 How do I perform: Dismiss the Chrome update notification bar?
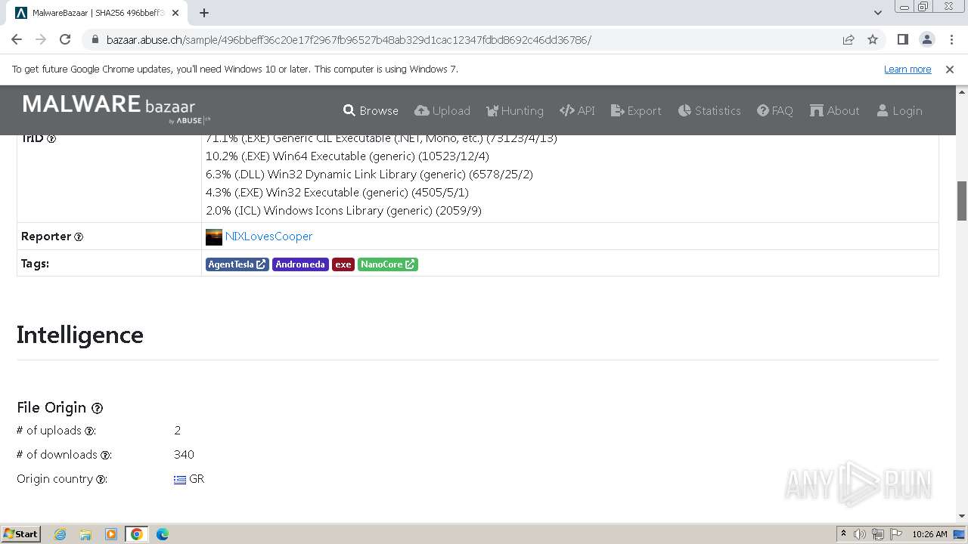[x=950, y=70]
